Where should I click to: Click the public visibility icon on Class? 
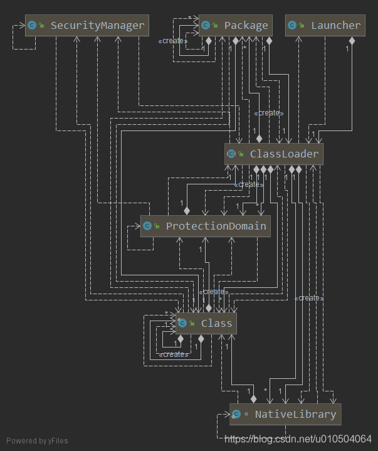click(x=192, y=324)
